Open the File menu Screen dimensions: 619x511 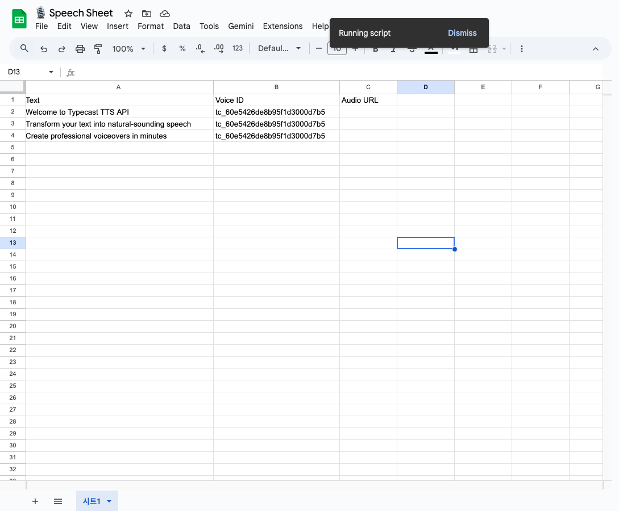pos(41,26)
